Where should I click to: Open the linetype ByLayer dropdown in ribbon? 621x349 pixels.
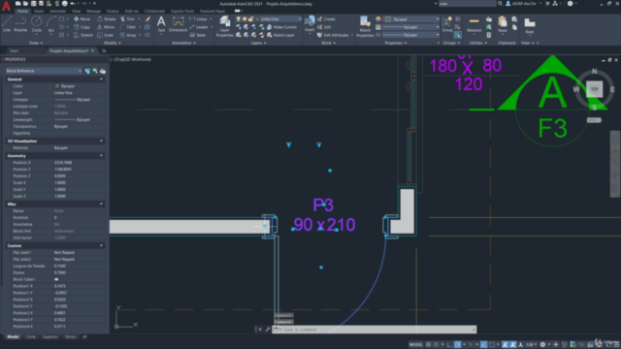pos(412,35)
